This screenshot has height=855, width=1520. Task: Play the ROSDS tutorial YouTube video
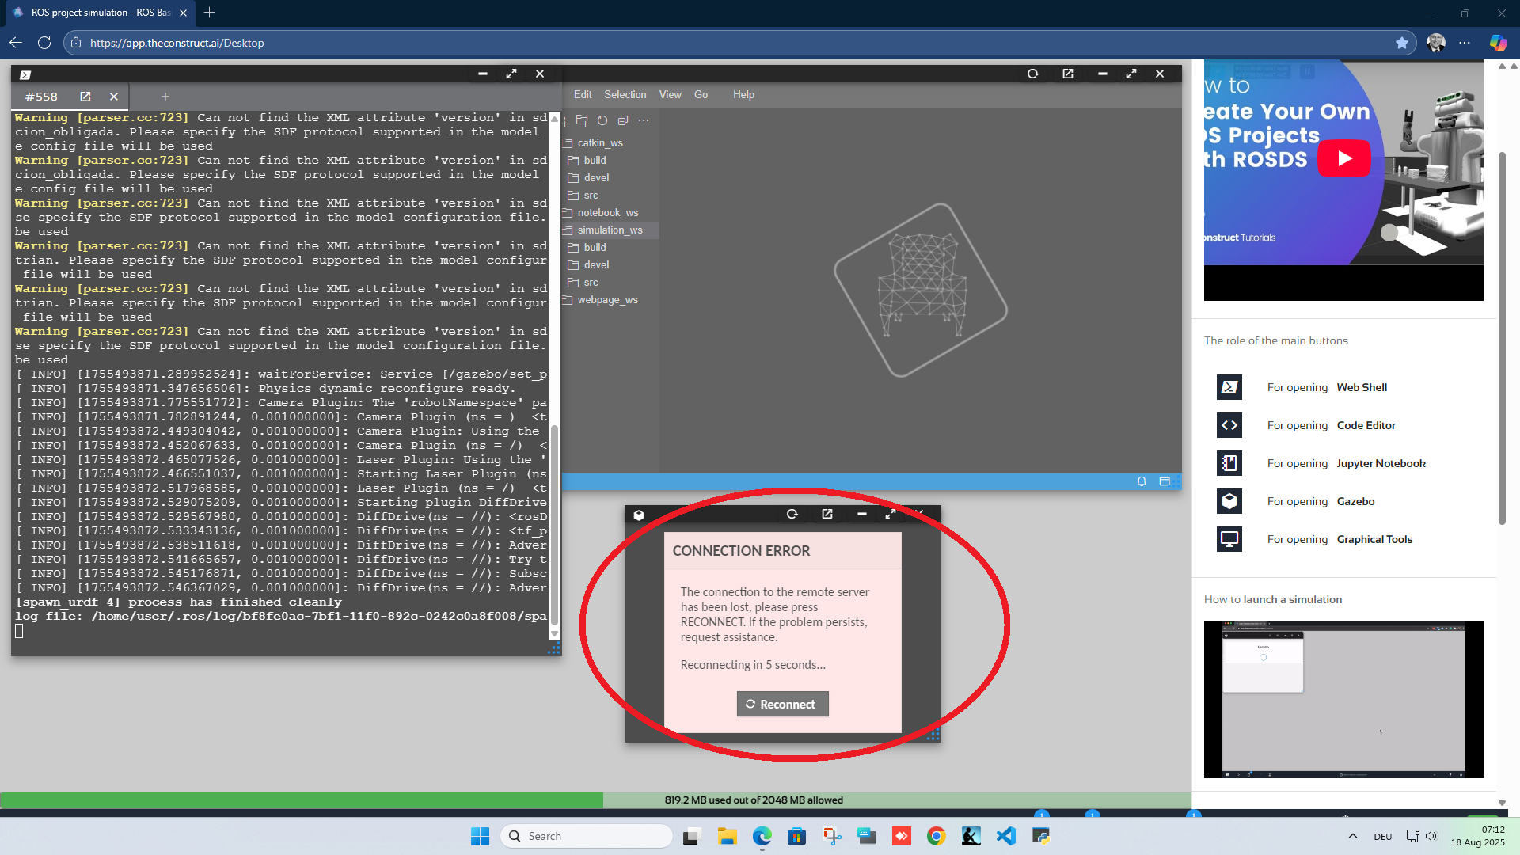click(x=1343, y=158)
